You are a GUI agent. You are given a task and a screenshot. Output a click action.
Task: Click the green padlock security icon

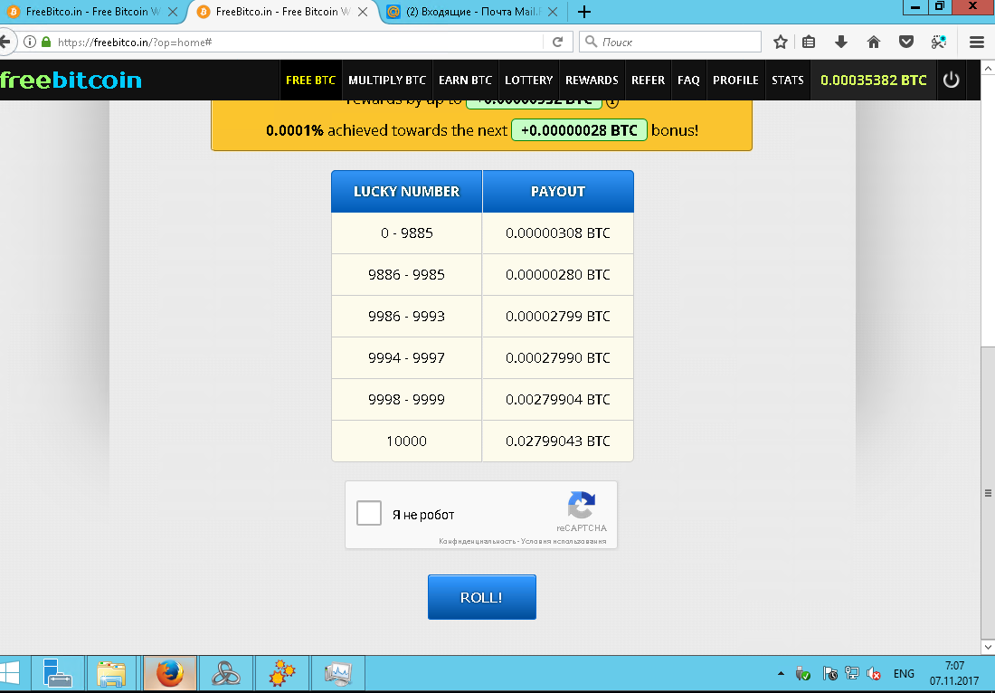point(46,42)
